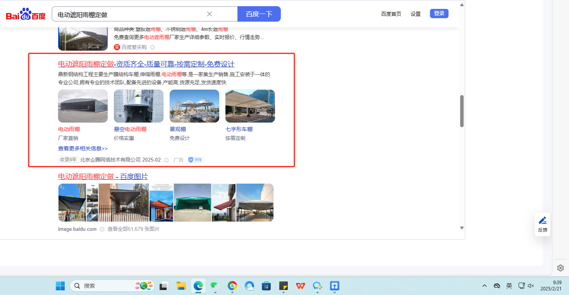Click 查看更多相关信息>> link
Viewport: 569px width, 295px height.
pyautogui.click(x=83, y=148)
